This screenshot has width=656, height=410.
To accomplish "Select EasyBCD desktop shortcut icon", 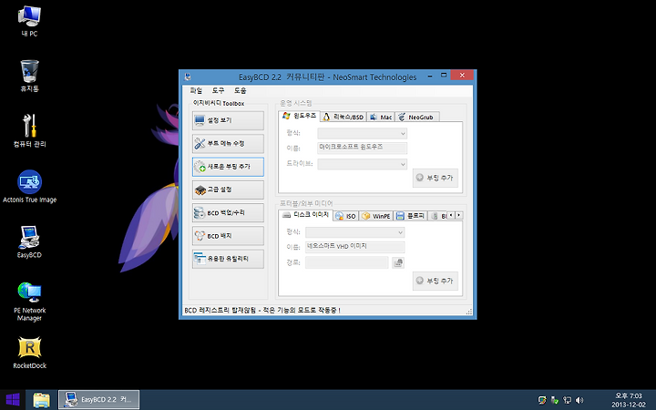I will pyautogui.click(x=29, y=241).
